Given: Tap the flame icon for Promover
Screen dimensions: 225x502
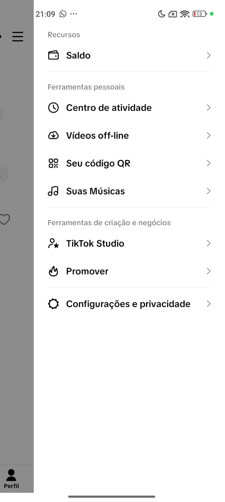Looking at the screenshot, I should tap(53, 271).
